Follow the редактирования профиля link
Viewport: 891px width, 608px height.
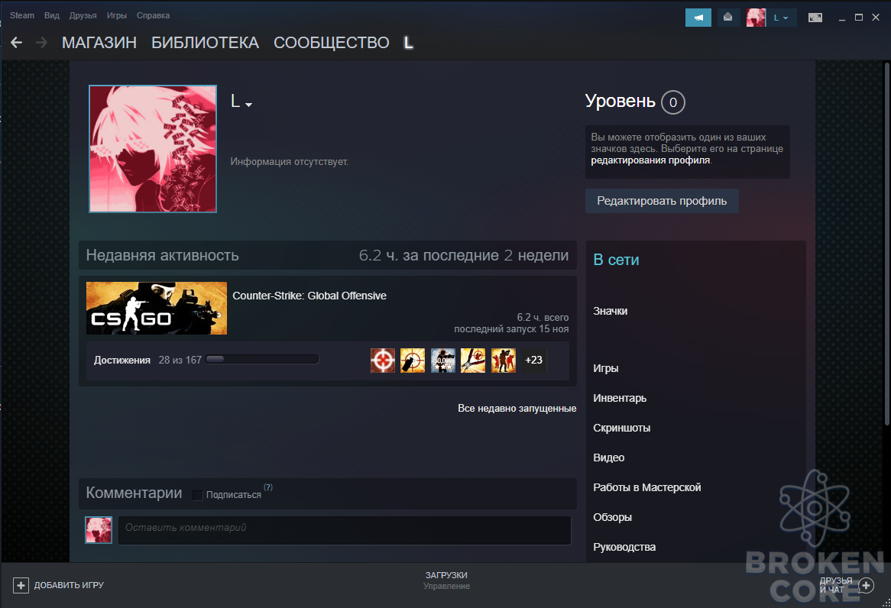click(650, 160)
